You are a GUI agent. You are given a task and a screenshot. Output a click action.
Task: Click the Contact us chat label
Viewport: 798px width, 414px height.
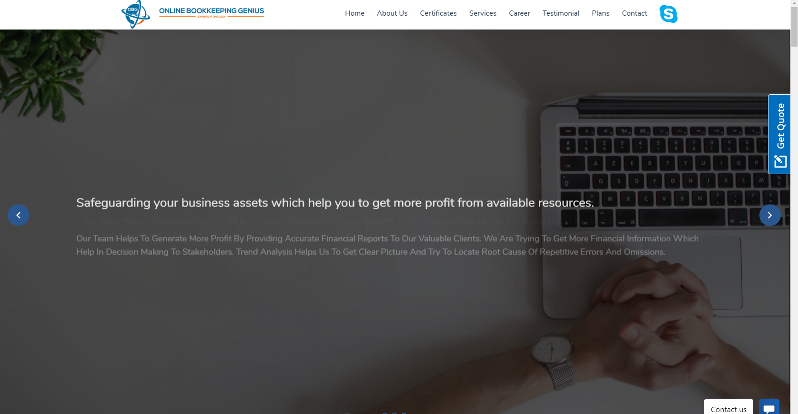[728, 408]
